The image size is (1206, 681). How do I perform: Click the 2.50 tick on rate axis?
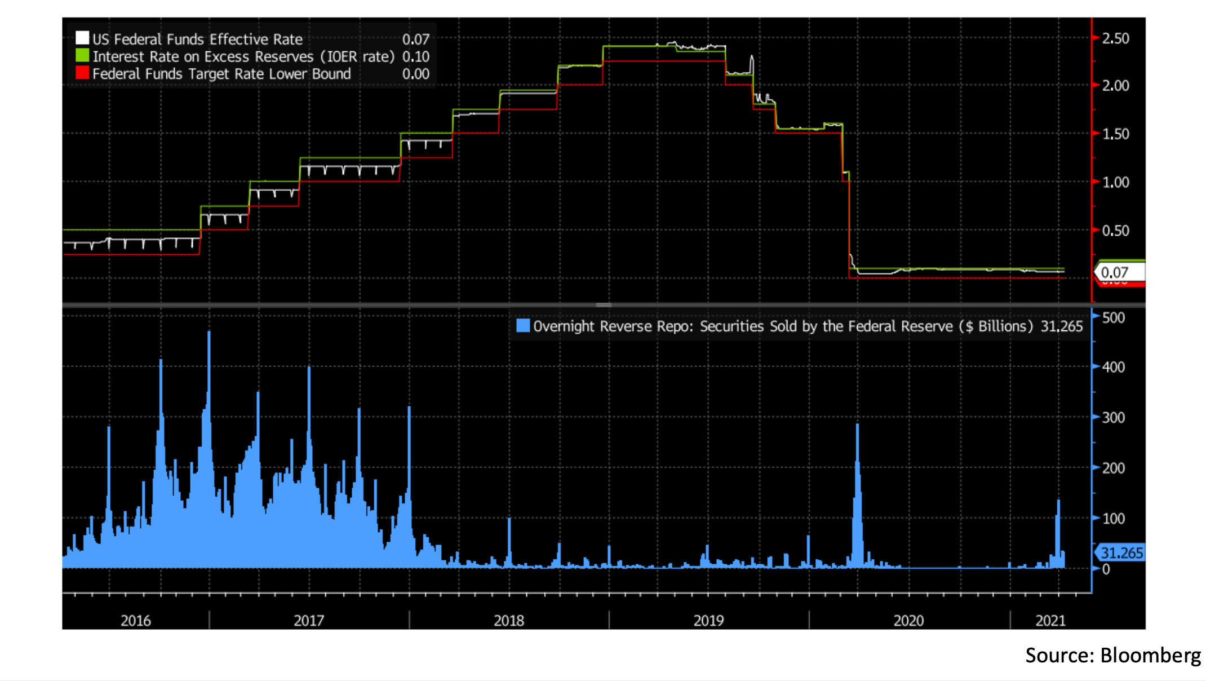(1115, 38)
